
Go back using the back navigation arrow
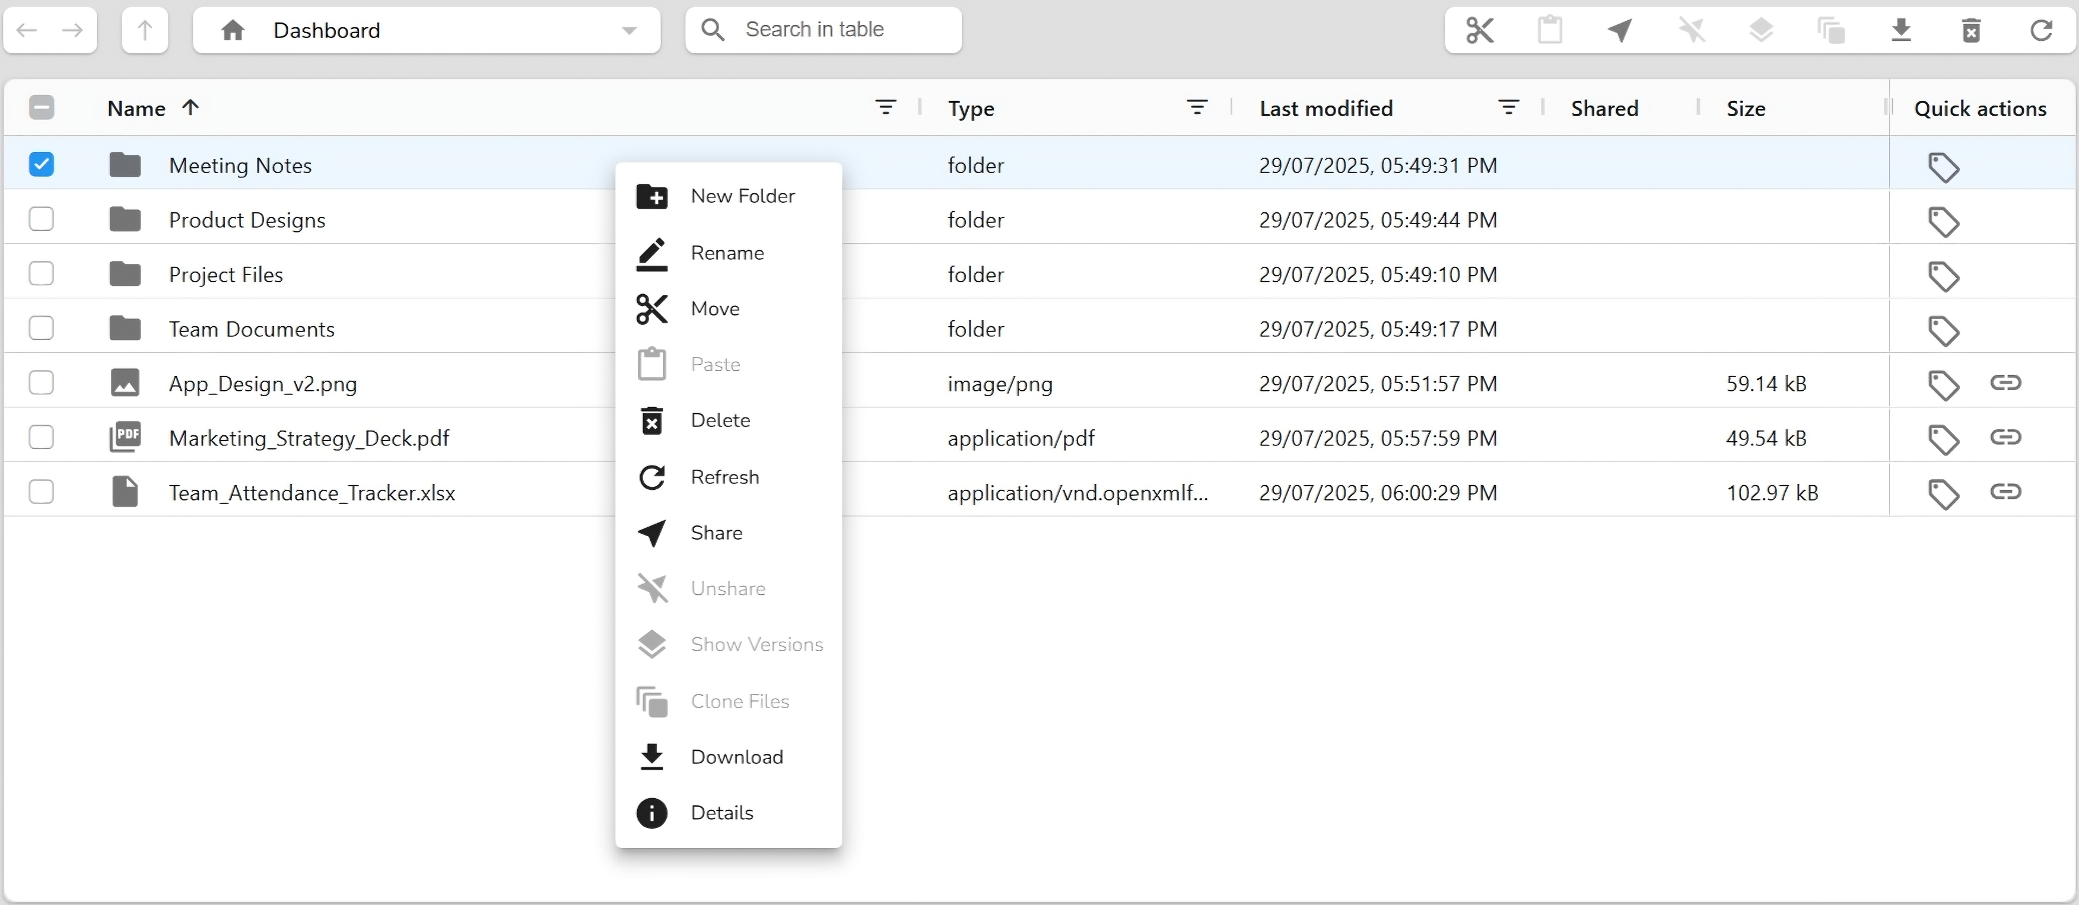[25, 31]
